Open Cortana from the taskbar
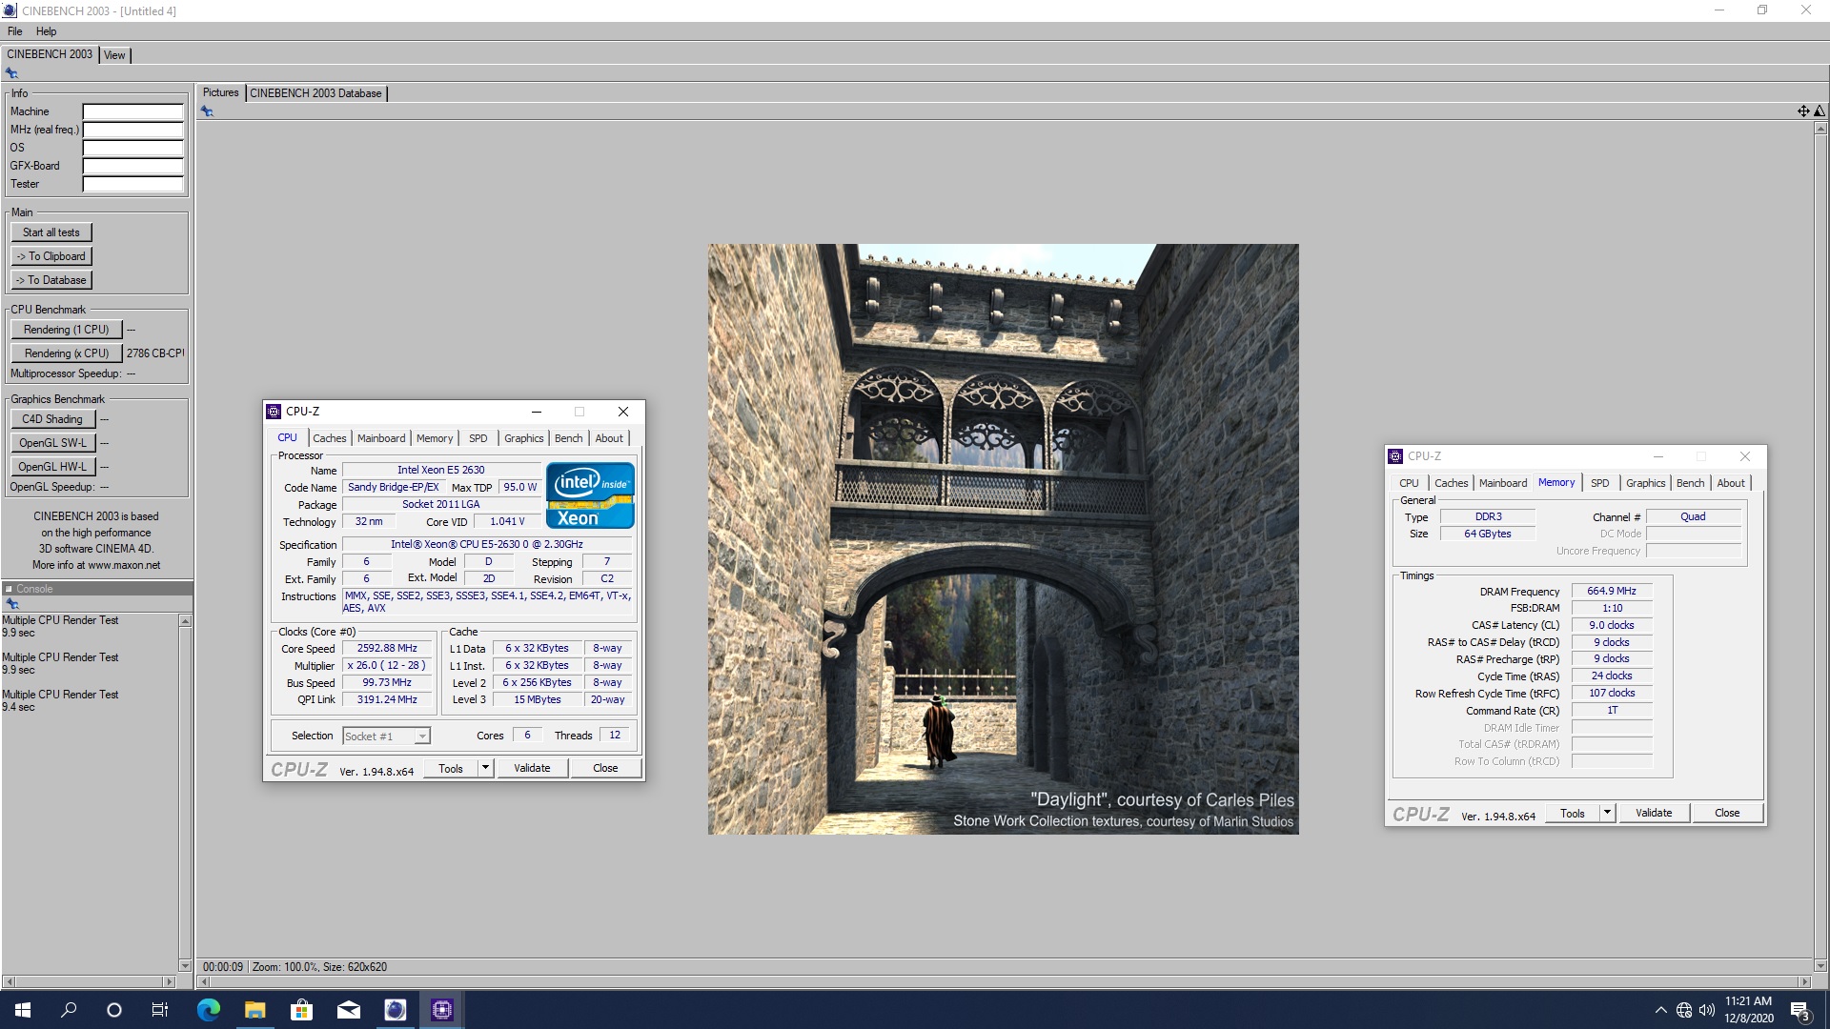Viewport: 1830px width, 1029px height. click(x=114, y=1010)
